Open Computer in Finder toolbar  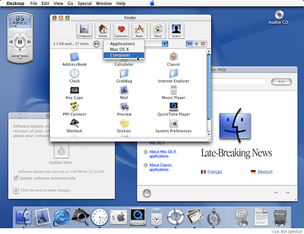(84, 30)
